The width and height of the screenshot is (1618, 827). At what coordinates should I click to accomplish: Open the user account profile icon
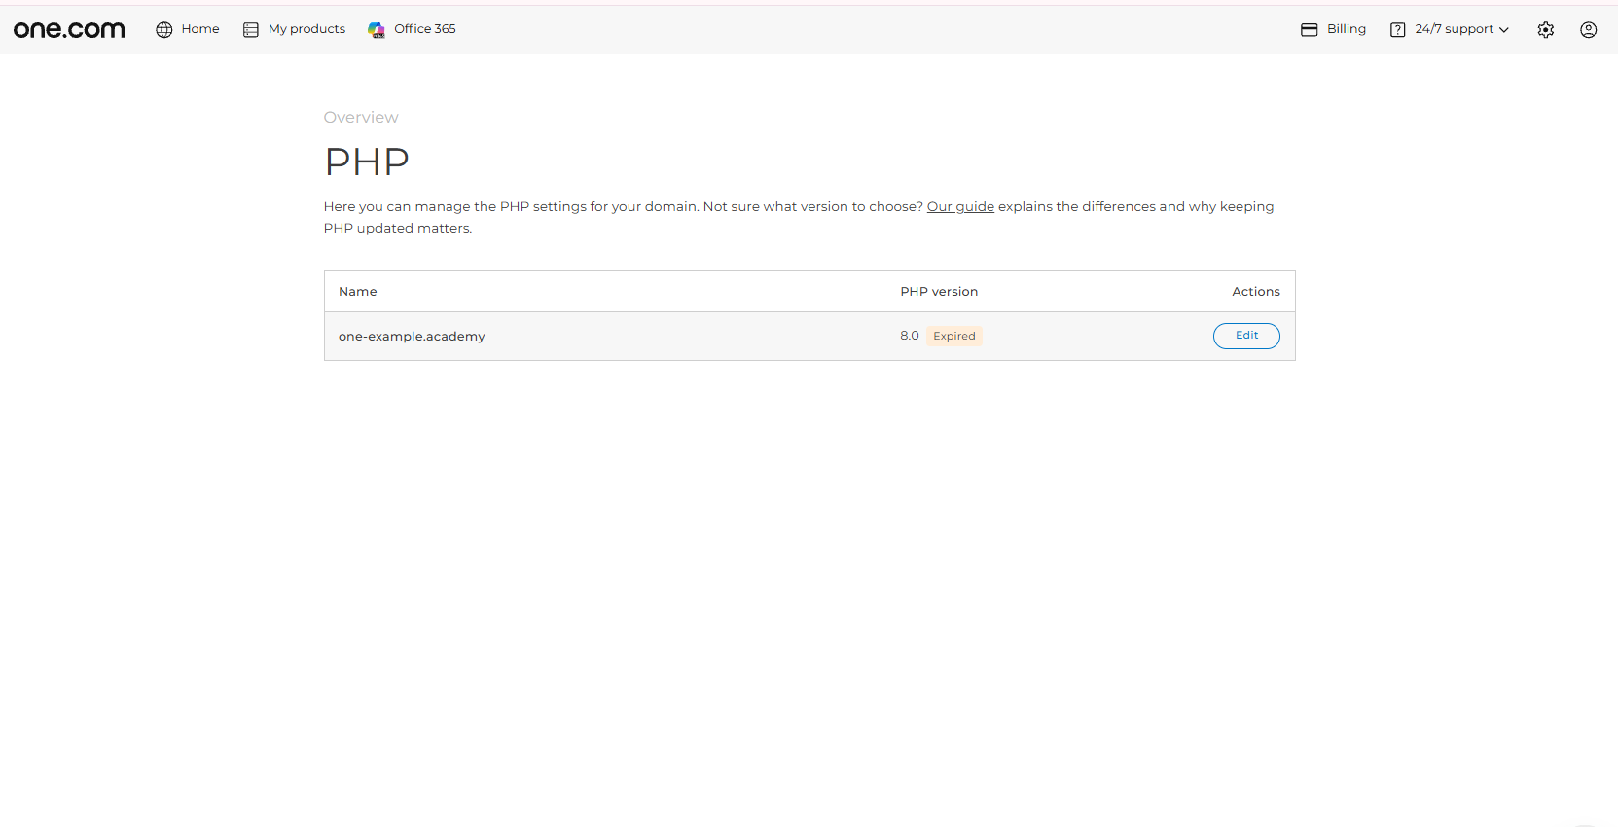[x=1589, y=29]
